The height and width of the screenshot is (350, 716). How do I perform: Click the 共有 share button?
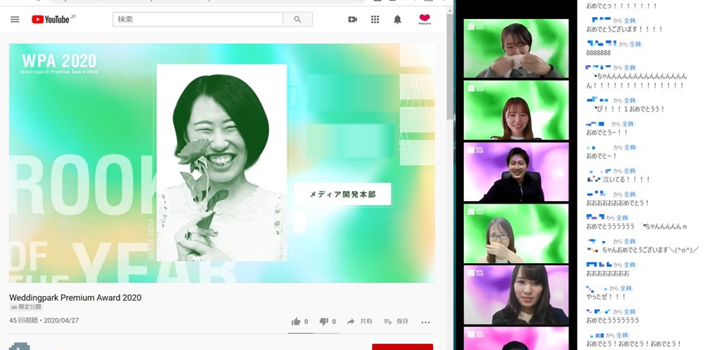[x=359, y=322]
